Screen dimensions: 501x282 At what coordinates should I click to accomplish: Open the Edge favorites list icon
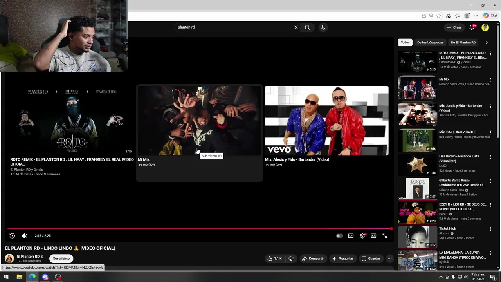coord(457,16)
